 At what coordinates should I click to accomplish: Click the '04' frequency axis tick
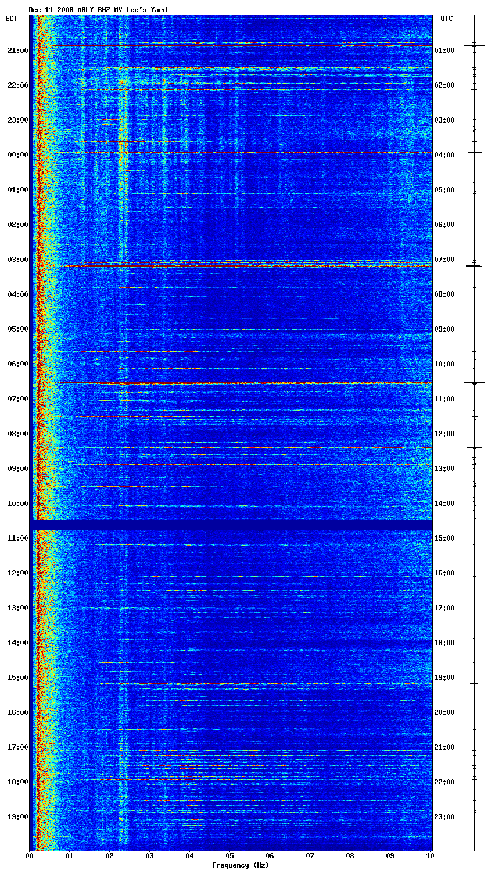tap(190, 856)
